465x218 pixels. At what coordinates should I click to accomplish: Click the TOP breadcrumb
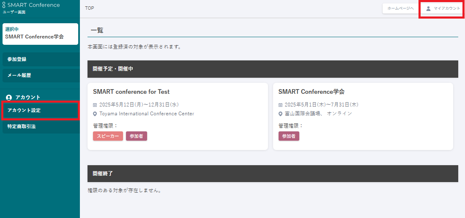point(90,8)
